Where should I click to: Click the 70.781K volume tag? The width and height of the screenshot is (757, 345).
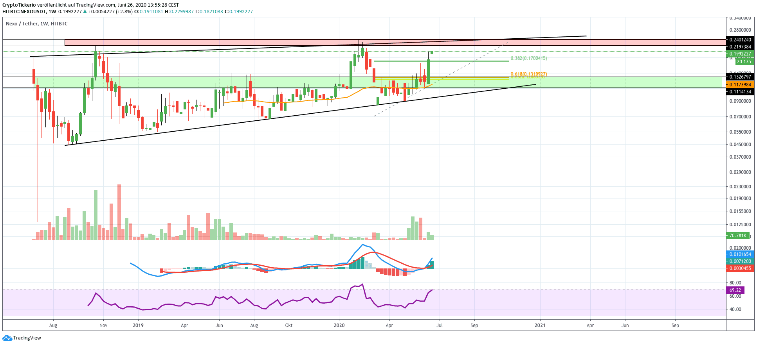(738, 236)
